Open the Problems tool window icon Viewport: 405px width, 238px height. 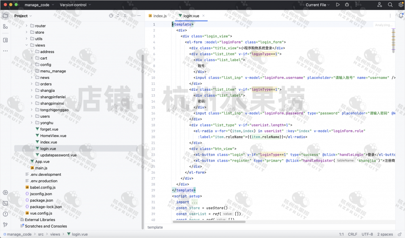pyautogui.click(x=5, y=214)
